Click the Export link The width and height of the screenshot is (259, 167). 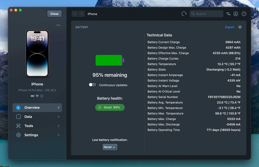(229, 27)
